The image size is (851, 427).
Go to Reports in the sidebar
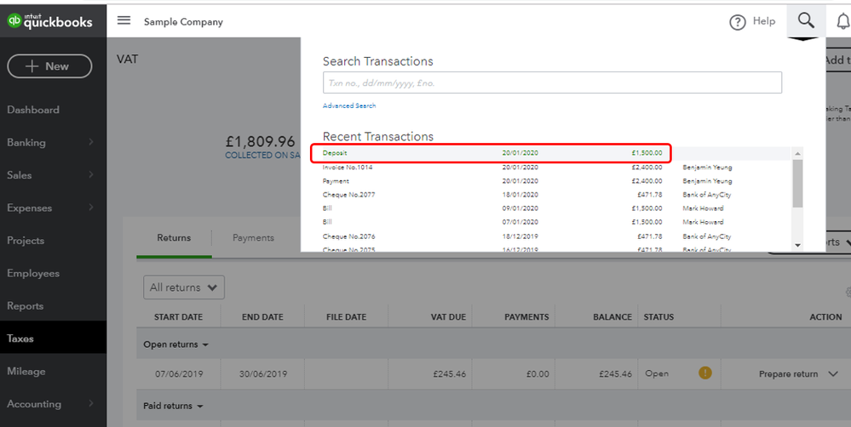tap(26, 306)
